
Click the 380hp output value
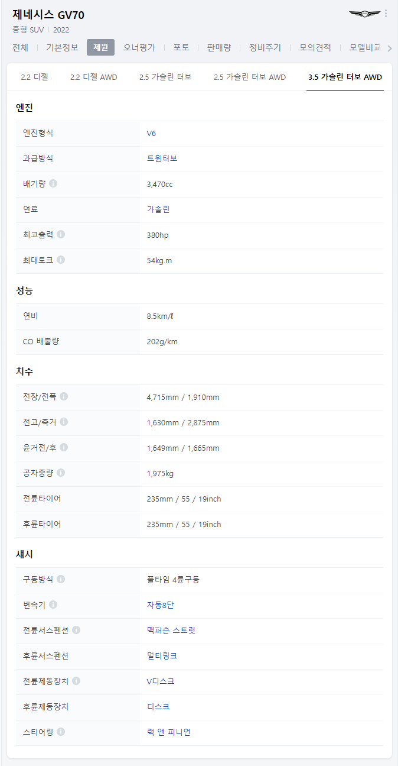(157, 235)
